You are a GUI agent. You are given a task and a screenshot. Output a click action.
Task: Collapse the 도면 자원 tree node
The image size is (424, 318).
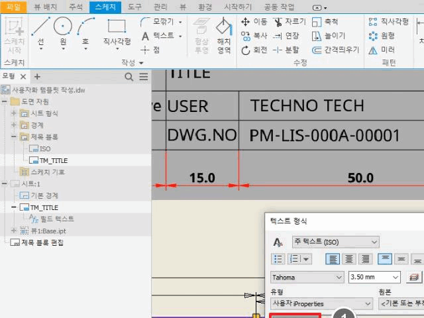[x=5, y=101]
